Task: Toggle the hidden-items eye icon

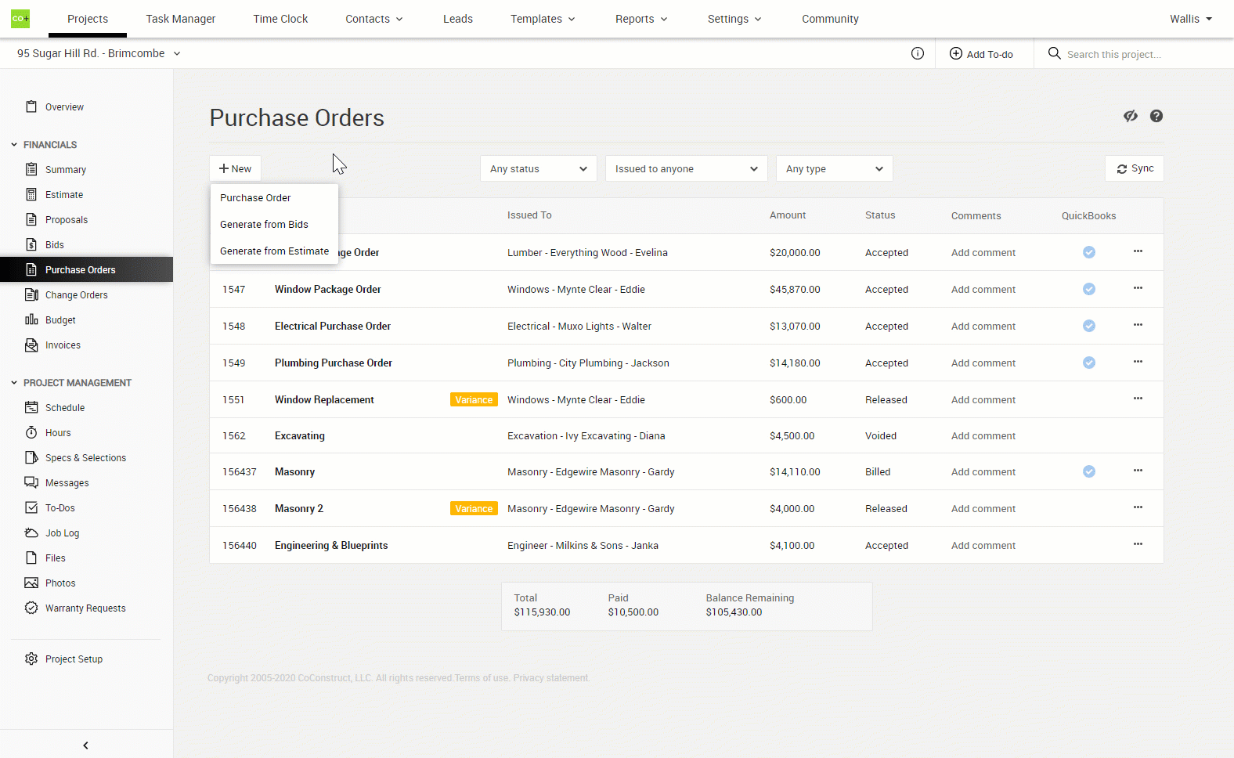Action: pyautogui.click(x=1130, y=116)
